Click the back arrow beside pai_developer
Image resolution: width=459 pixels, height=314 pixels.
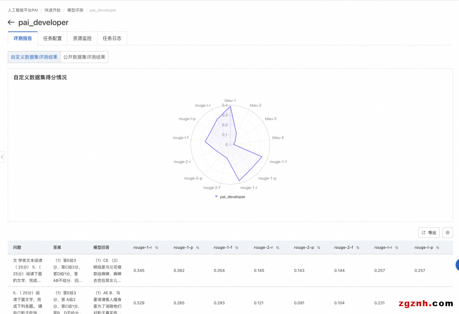point(11,22)
